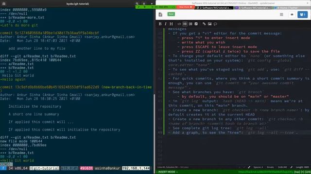This screenshot has width=311, height=174.
Task: Open the blue online users button
Action: [x=302, y=14]
